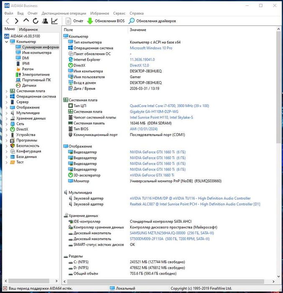
Task: Click the Системная память RAM icon
Action: [x=70, y=123]
